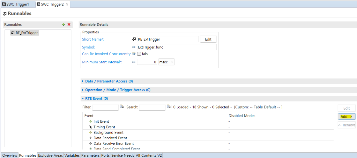Click the Init Event row icon
Image resolution: width=357 pixels, height=158 pixels.
[x=91, y=121]
